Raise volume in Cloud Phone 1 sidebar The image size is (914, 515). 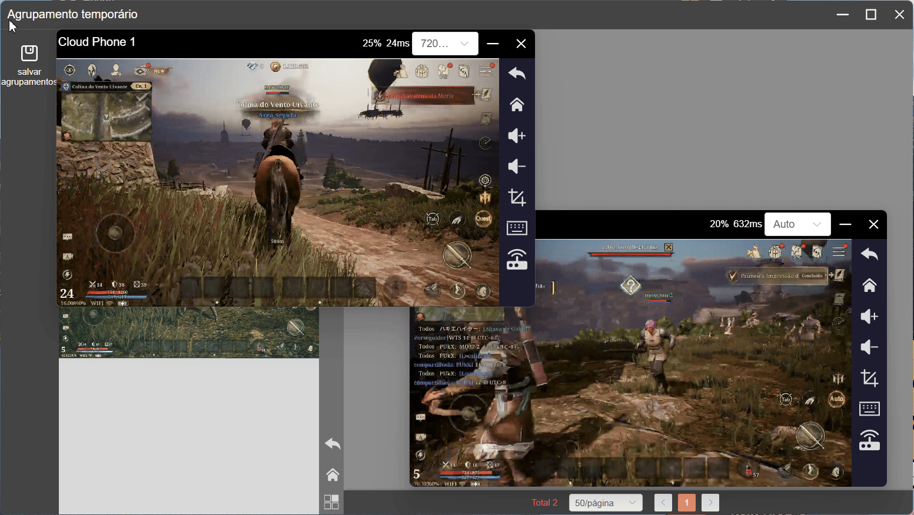[517, 135]
